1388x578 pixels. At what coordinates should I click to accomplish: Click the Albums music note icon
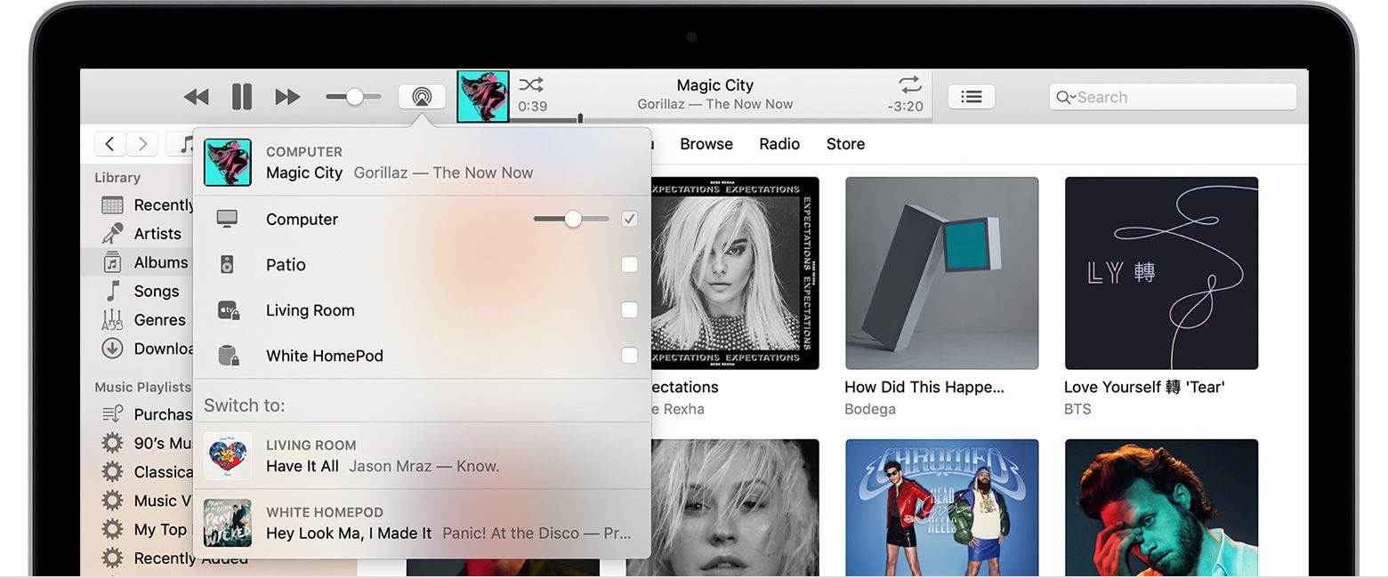coord(112,262)
